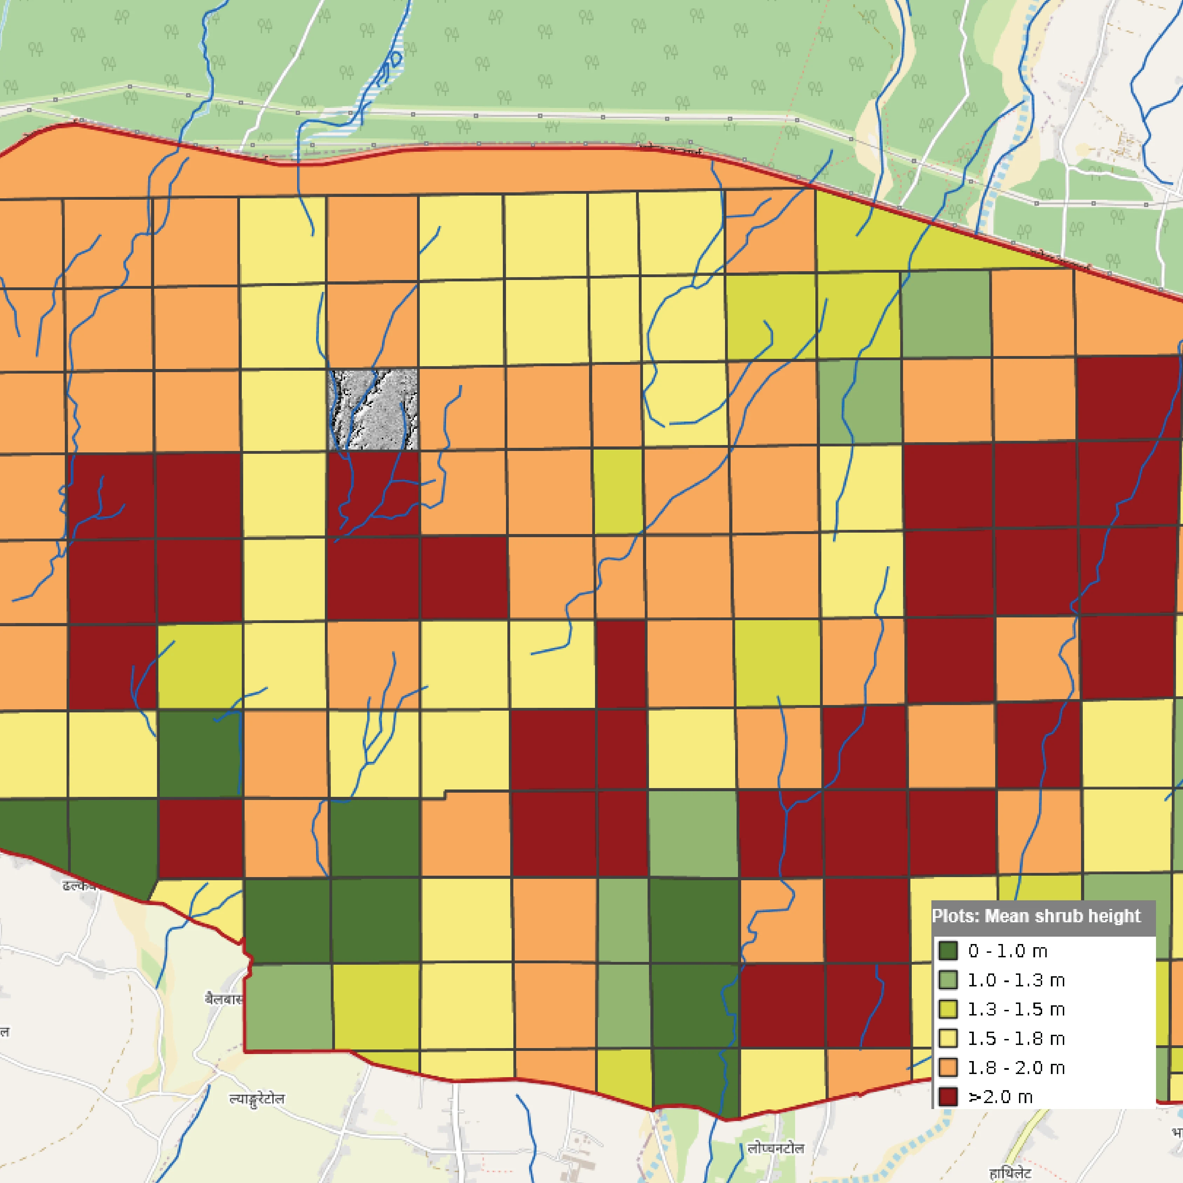The image size is (1183, 1183).
Task: Click the बैलबास place label on map
Action: point(224,999)
